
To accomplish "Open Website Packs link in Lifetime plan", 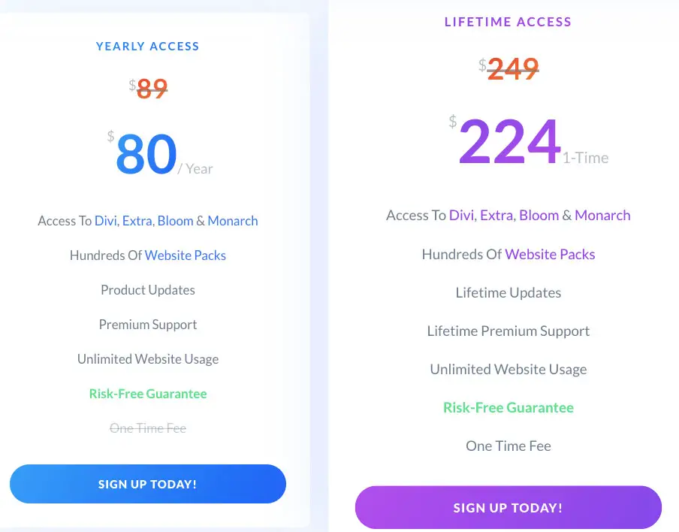I will [x=550, y=254].
